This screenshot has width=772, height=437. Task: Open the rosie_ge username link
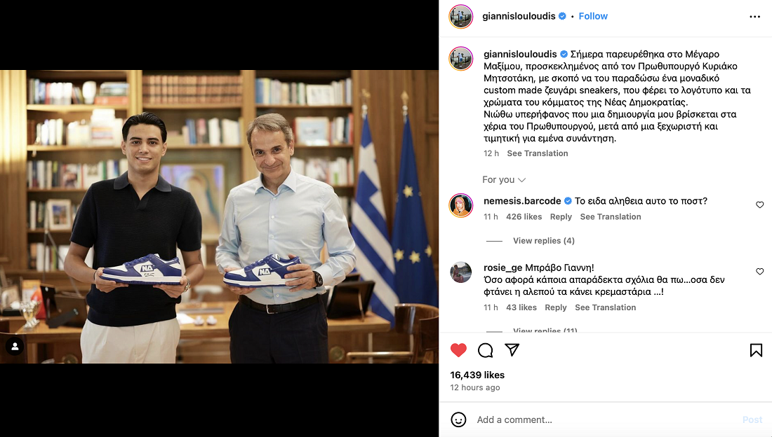coord(503,268)
